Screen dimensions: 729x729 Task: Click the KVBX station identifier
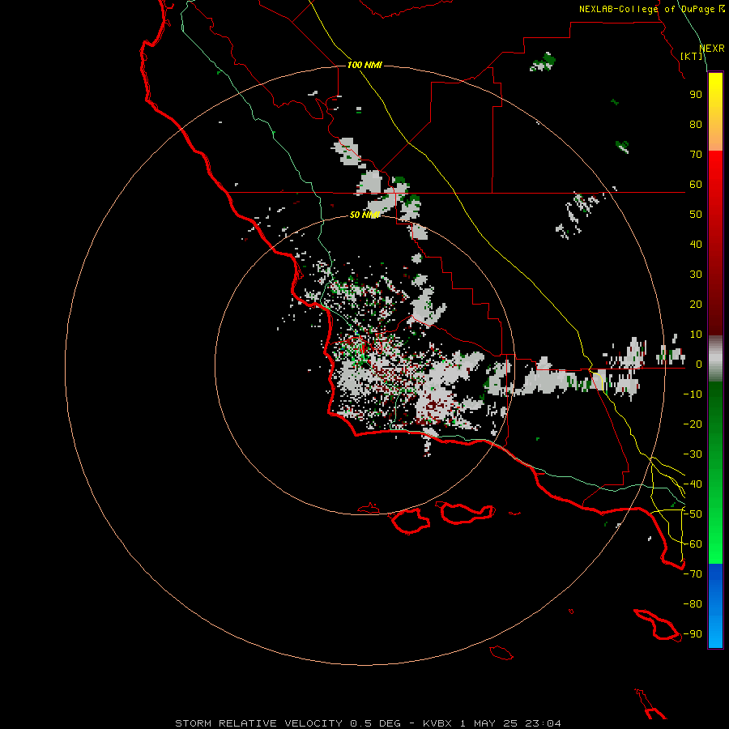pos(437,723)
